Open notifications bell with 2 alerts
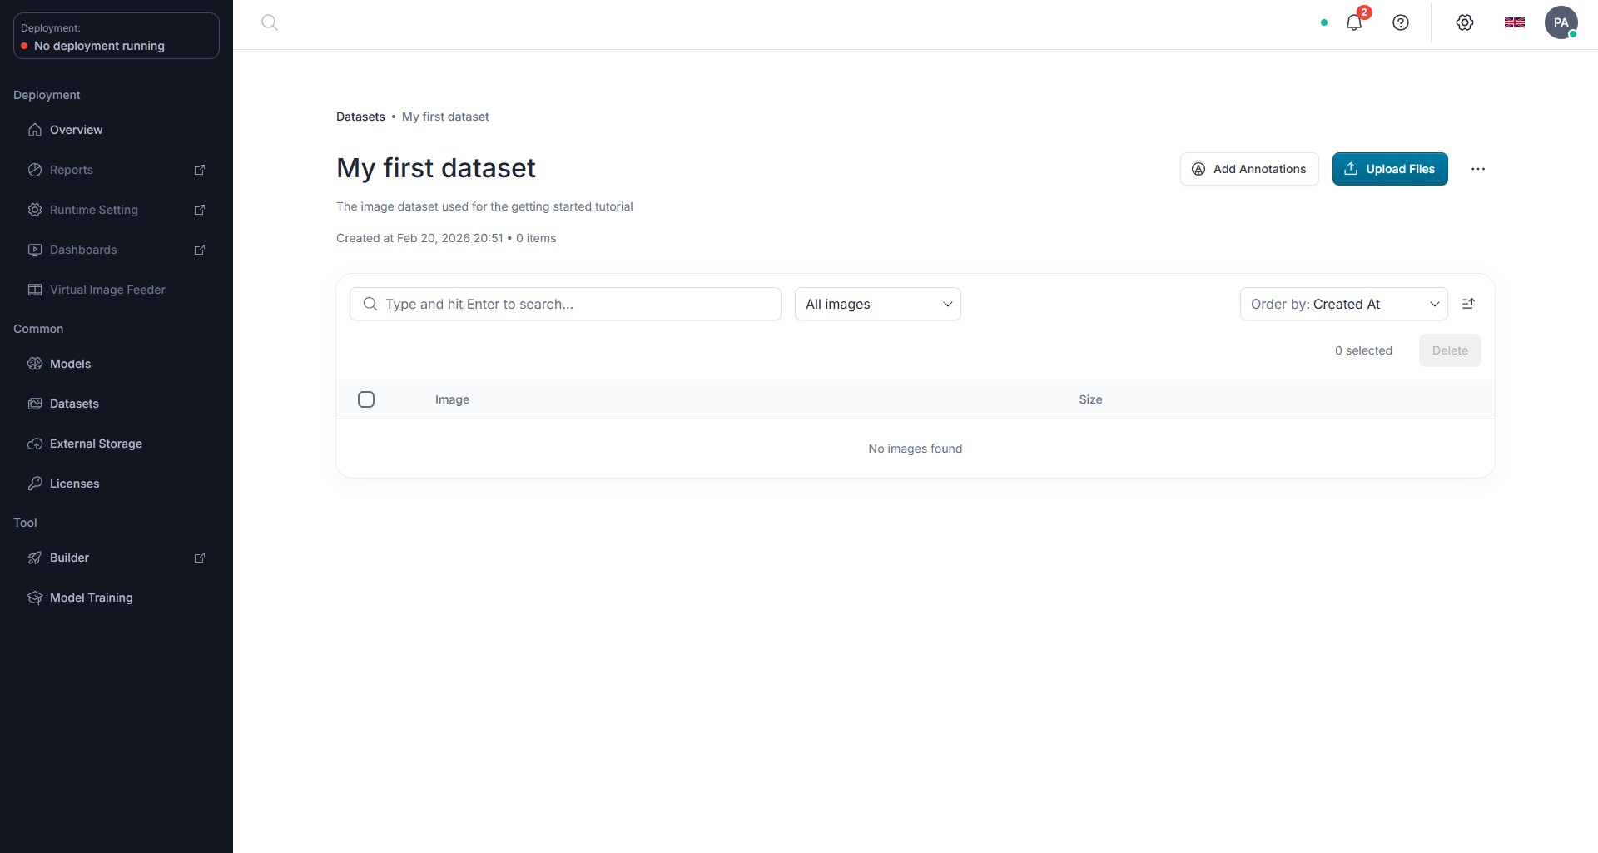Image resolution: width=1598 pixels, height=853 pixels. 1354,22
